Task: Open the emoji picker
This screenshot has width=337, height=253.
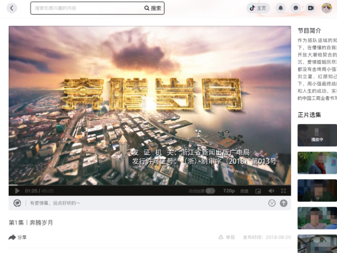Action: [272, 203]
